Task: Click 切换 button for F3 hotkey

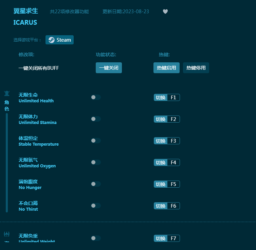Action: click(x=161, y=141)
